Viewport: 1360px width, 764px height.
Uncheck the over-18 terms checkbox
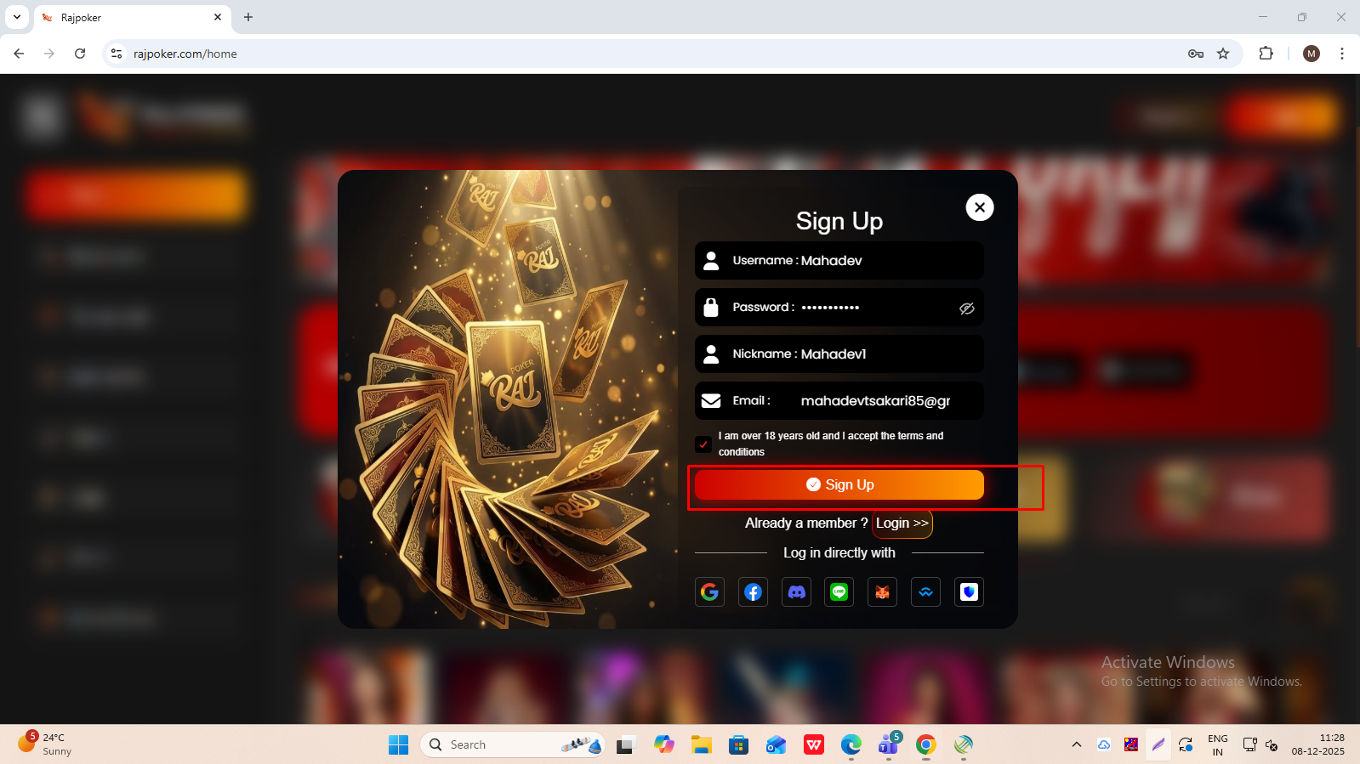point(703,444)
